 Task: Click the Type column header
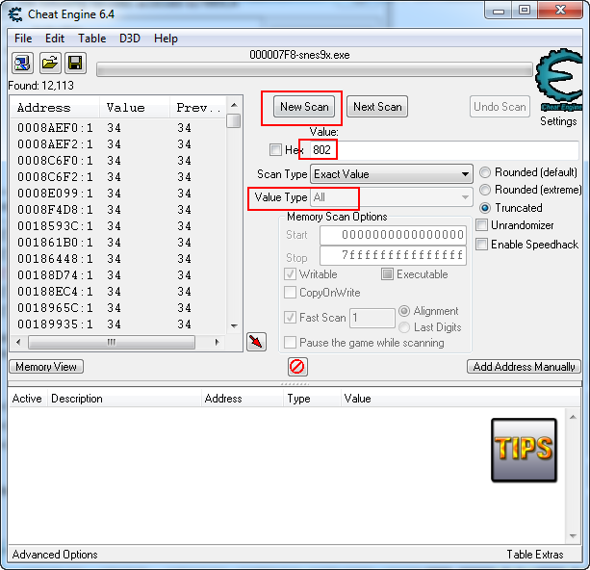(312, 399)
